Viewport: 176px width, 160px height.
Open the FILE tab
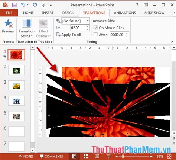pos(9,13)
